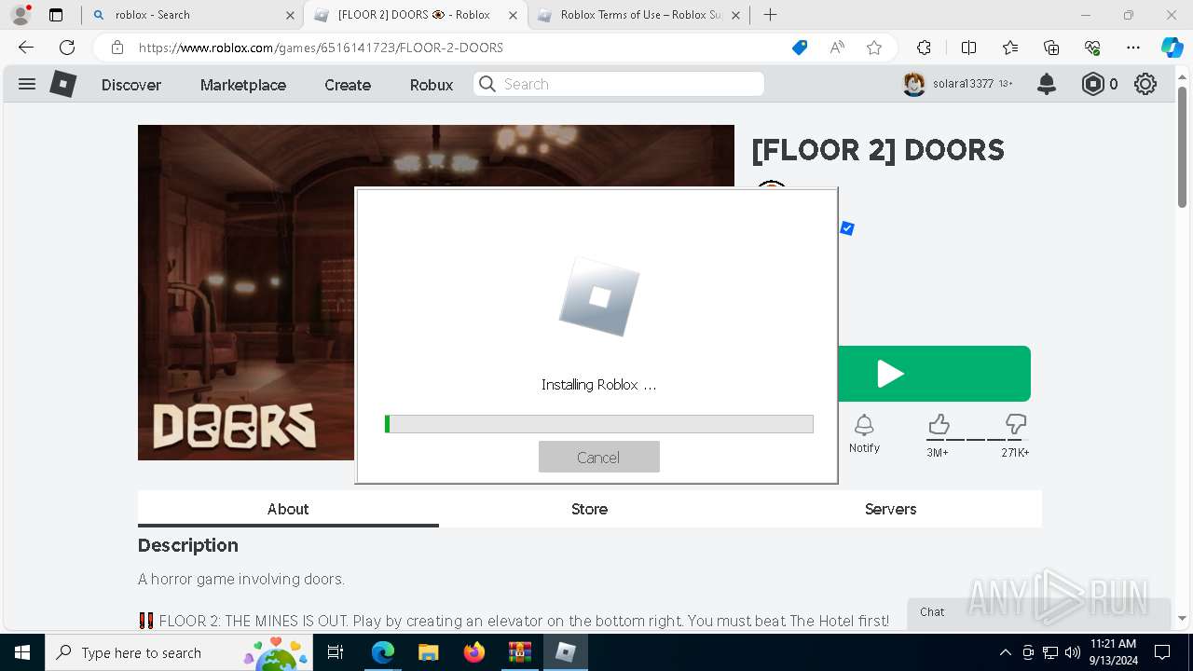Image resolution: width=1193 pixels, height=671 pixels.
Task: Open Firefox from the taskbar
Action: [474, 652]
